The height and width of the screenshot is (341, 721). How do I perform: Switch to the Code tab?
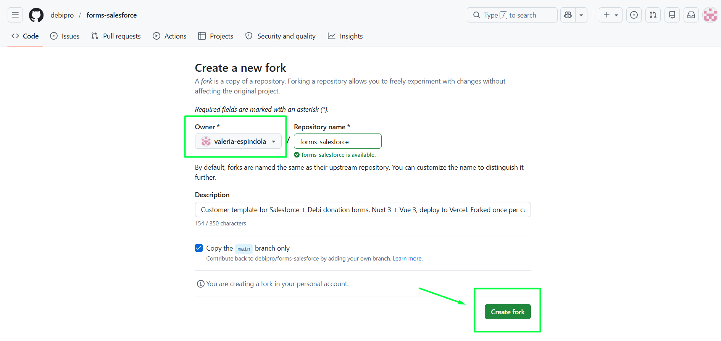coord(25,36)
